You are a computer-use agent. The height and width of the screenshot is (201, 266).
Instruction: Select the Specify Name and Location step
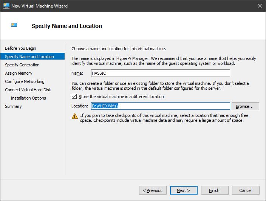click(32, 57)
